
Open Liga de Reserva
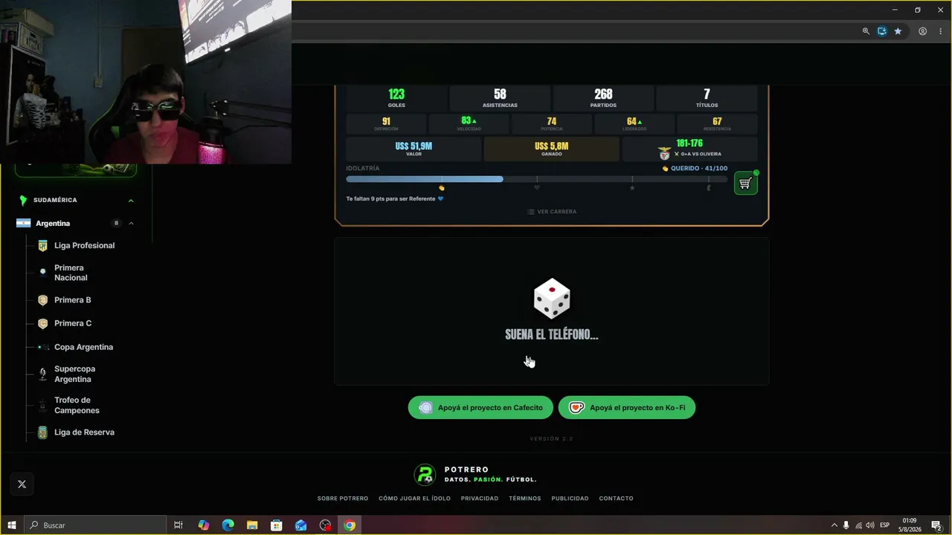84,432
